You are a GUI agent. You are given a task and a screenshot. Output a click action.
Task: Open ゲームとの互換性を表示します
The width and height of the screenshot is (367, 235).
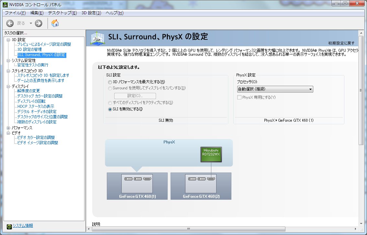(41, 81)
